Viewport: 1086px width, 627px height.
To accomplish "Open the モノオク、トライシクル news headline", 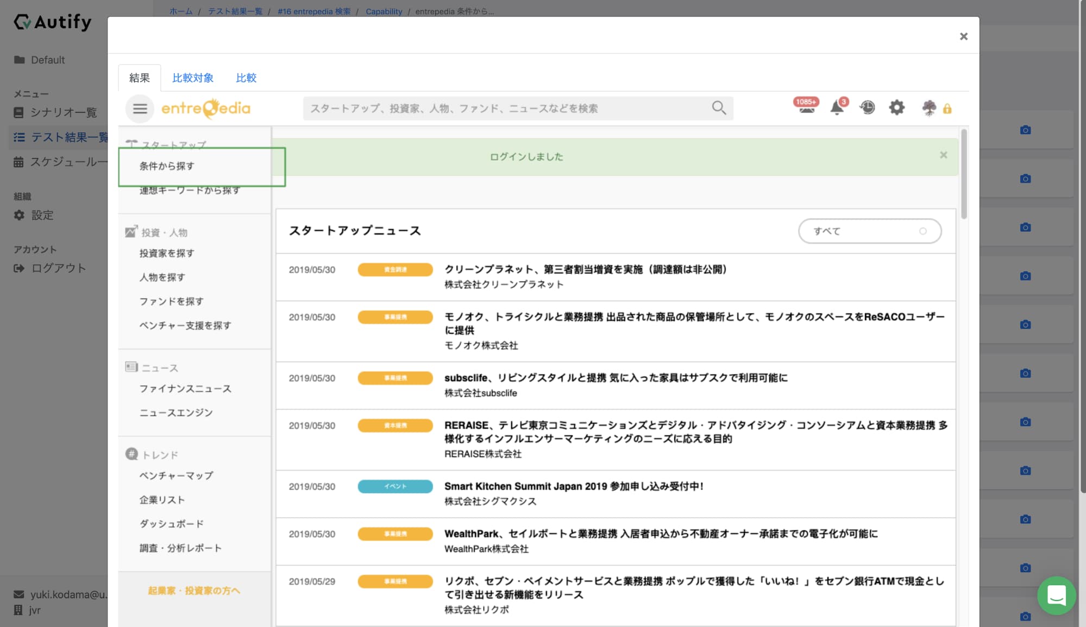I will pyautogui.click(x=694, y=323).
